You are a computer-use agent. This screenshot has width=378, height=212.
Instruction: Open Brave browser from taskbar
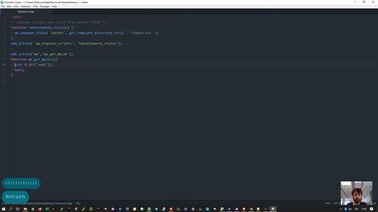pos(244,209)
